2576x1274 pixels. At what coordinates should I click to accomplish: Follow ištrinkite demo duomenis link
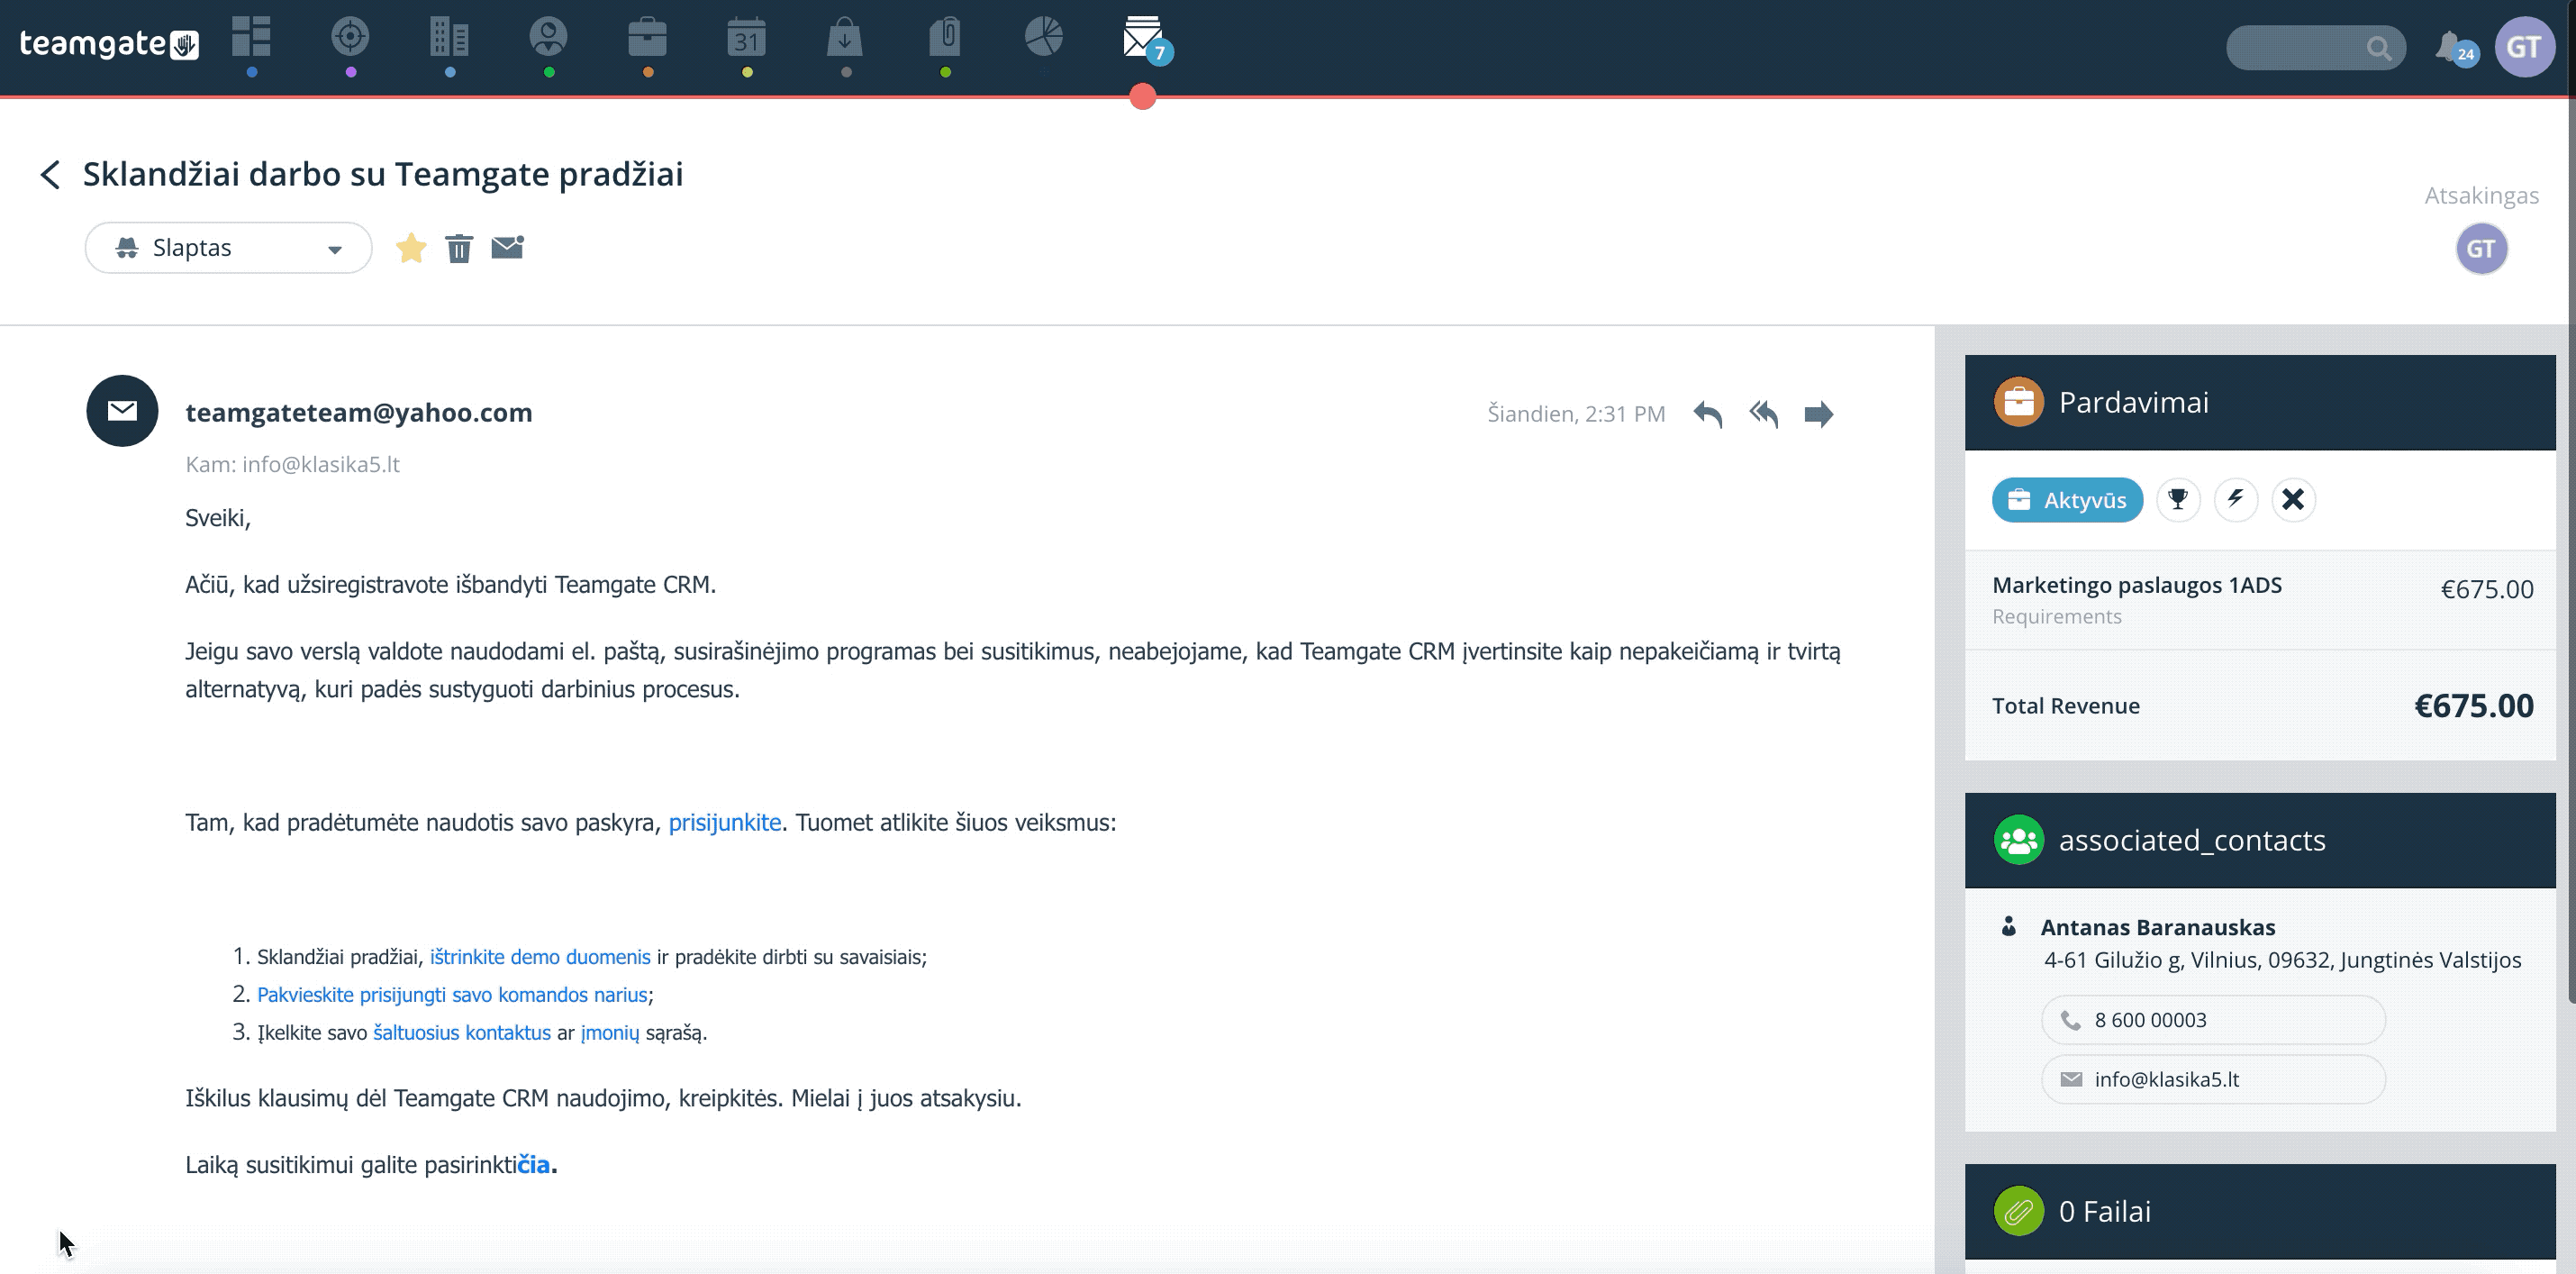(x=540, y=957)
